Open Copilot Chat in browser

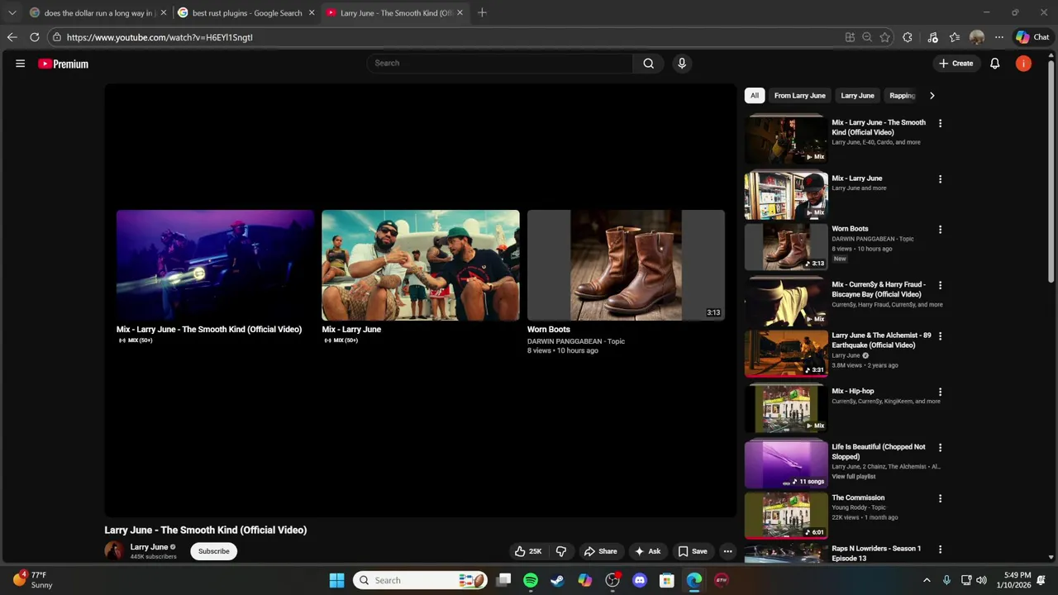(x=1032, y=37)
